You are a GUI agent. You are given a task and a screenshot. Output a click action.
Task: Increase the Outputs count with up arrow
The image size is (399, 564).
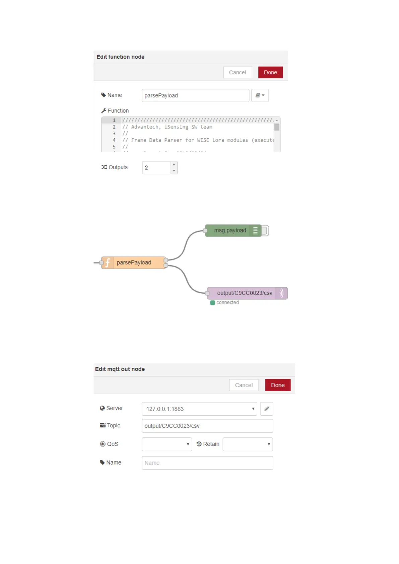(x=174, y=164)
